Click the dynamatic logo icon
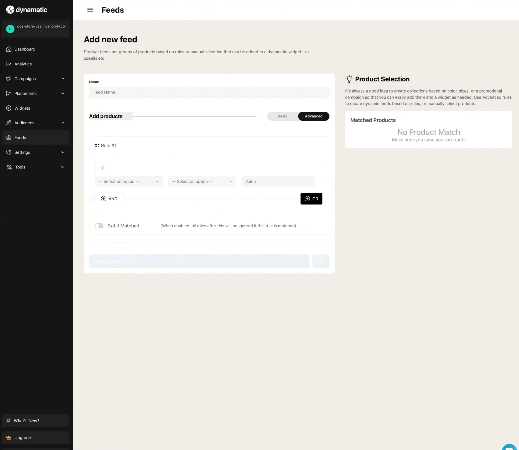The height and width of the screenshot is (450, 519). 10,10
